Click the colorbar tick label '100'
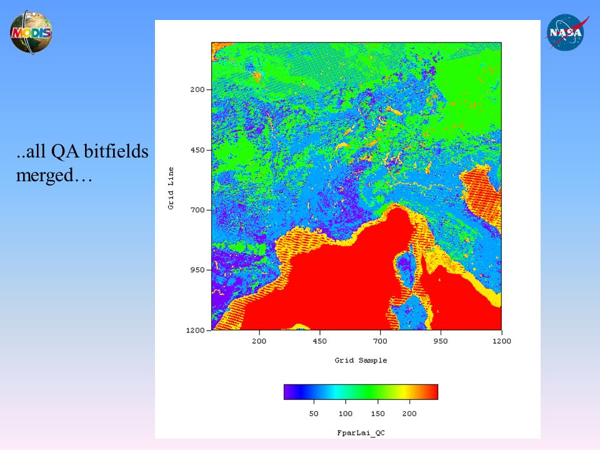This screenshot has width=600, height=450. pos(346,414)
